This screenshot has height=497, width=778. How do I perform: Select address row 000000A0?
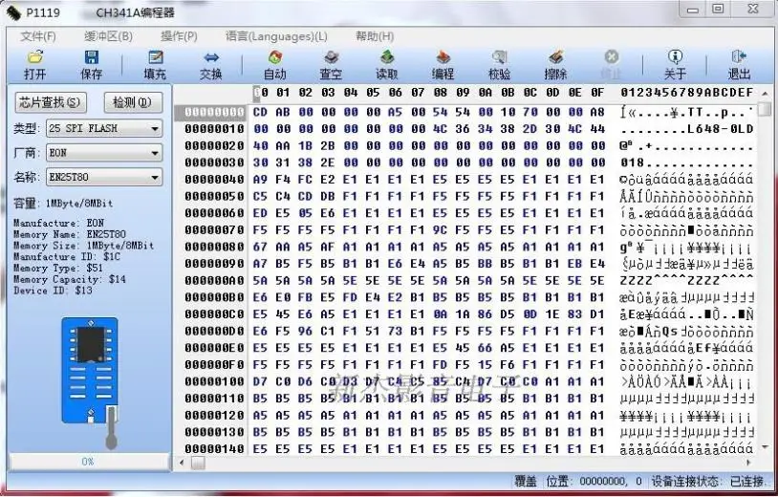coord(214,281)
